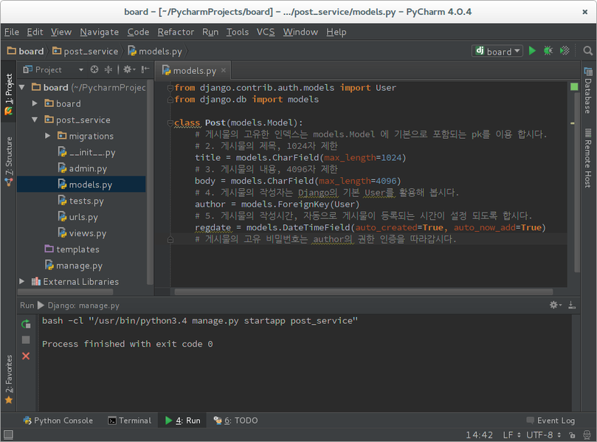597x442 pixels.
Task: Select views.py in project tree
Action: coord(82,233)
